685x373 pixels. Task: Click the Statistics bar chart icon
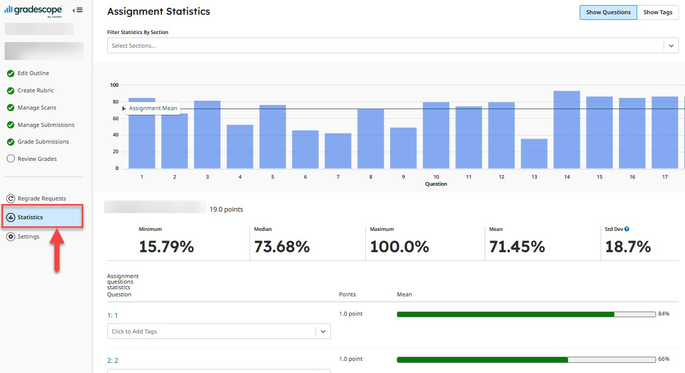point(11,217)
